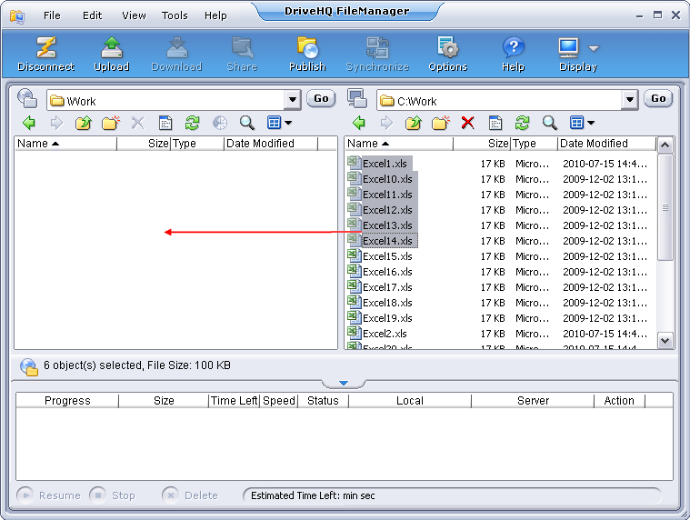Open the Tools menu
690x520 pixels.
tap(175, 15)
